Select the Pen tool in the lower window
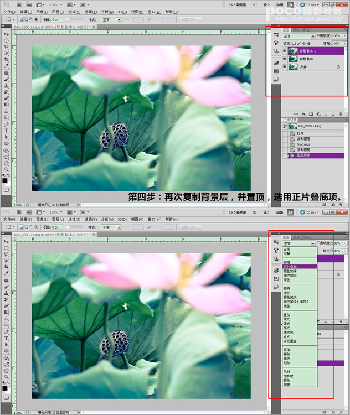350x415 pixels. point(6,332)
